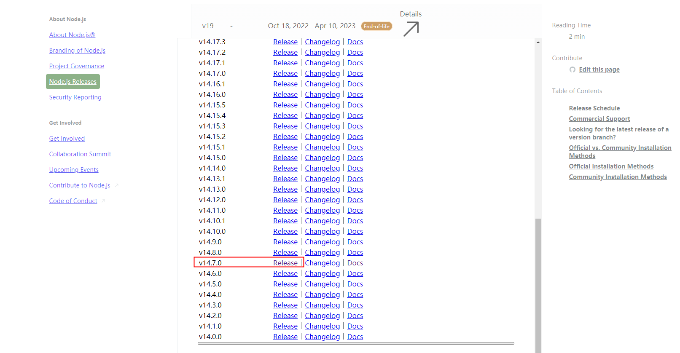The width and height of the screenshot is (680, 353).
Task: Open Docs for v14.15.3
Action: coord(355,126)
